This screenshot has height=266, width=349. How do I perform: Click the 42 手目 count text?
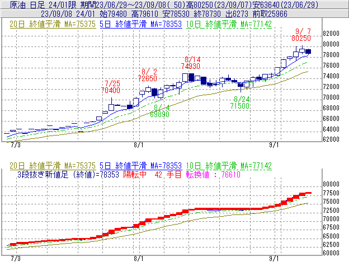coord(168,174)
